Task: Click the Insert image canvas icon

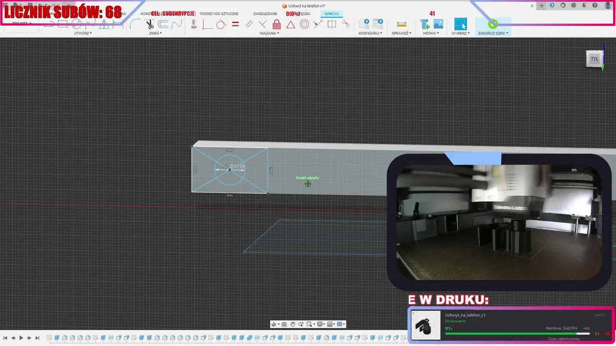Action: (438, 24)
